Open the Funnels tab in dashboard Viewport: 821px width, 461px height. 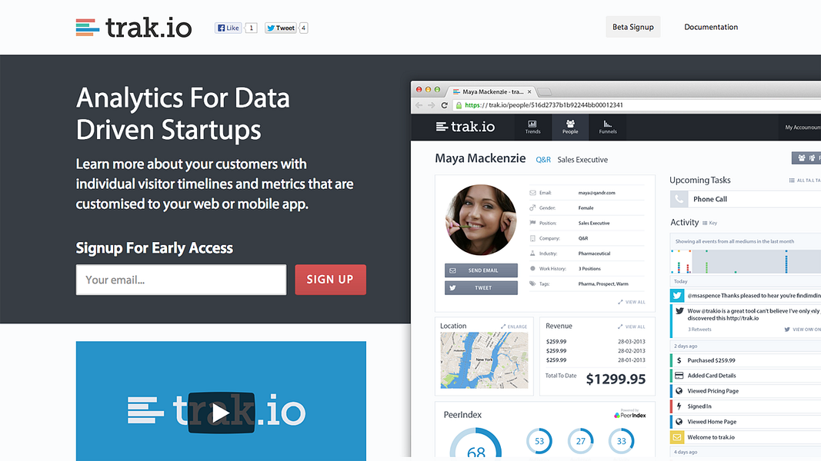(x=607, y=127)
